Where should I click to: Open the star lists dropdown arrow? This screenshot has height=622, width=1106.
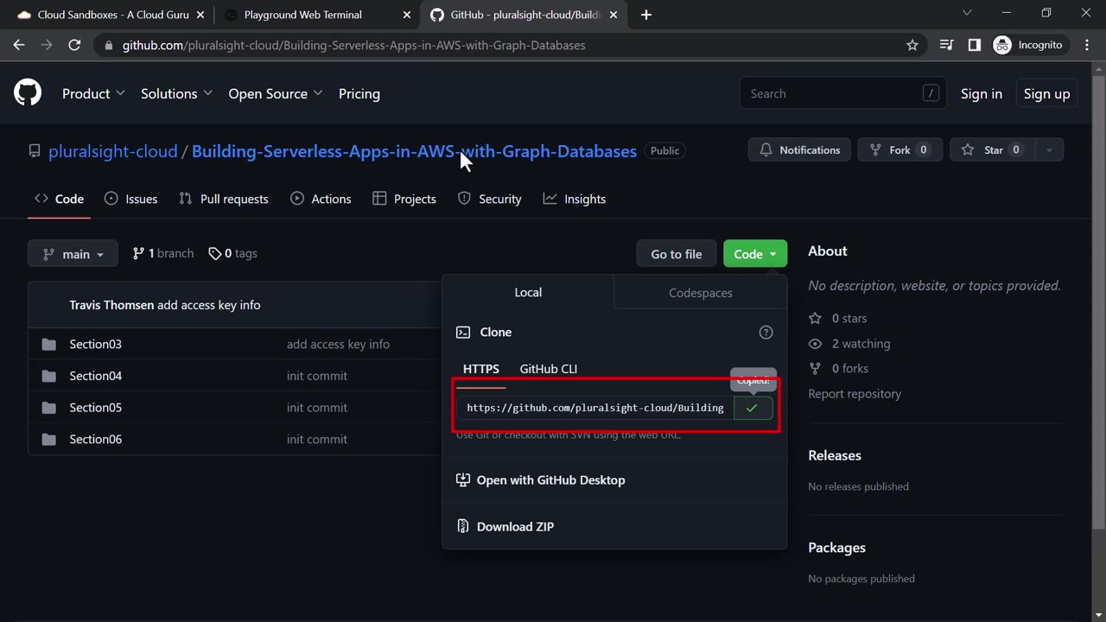1049,150
